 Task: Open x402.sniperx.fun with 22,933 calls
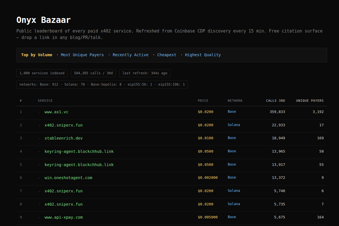tap(64, 125)
